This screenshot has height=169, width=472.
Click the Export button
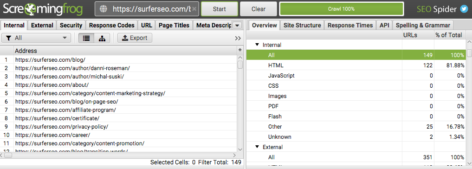135,38
